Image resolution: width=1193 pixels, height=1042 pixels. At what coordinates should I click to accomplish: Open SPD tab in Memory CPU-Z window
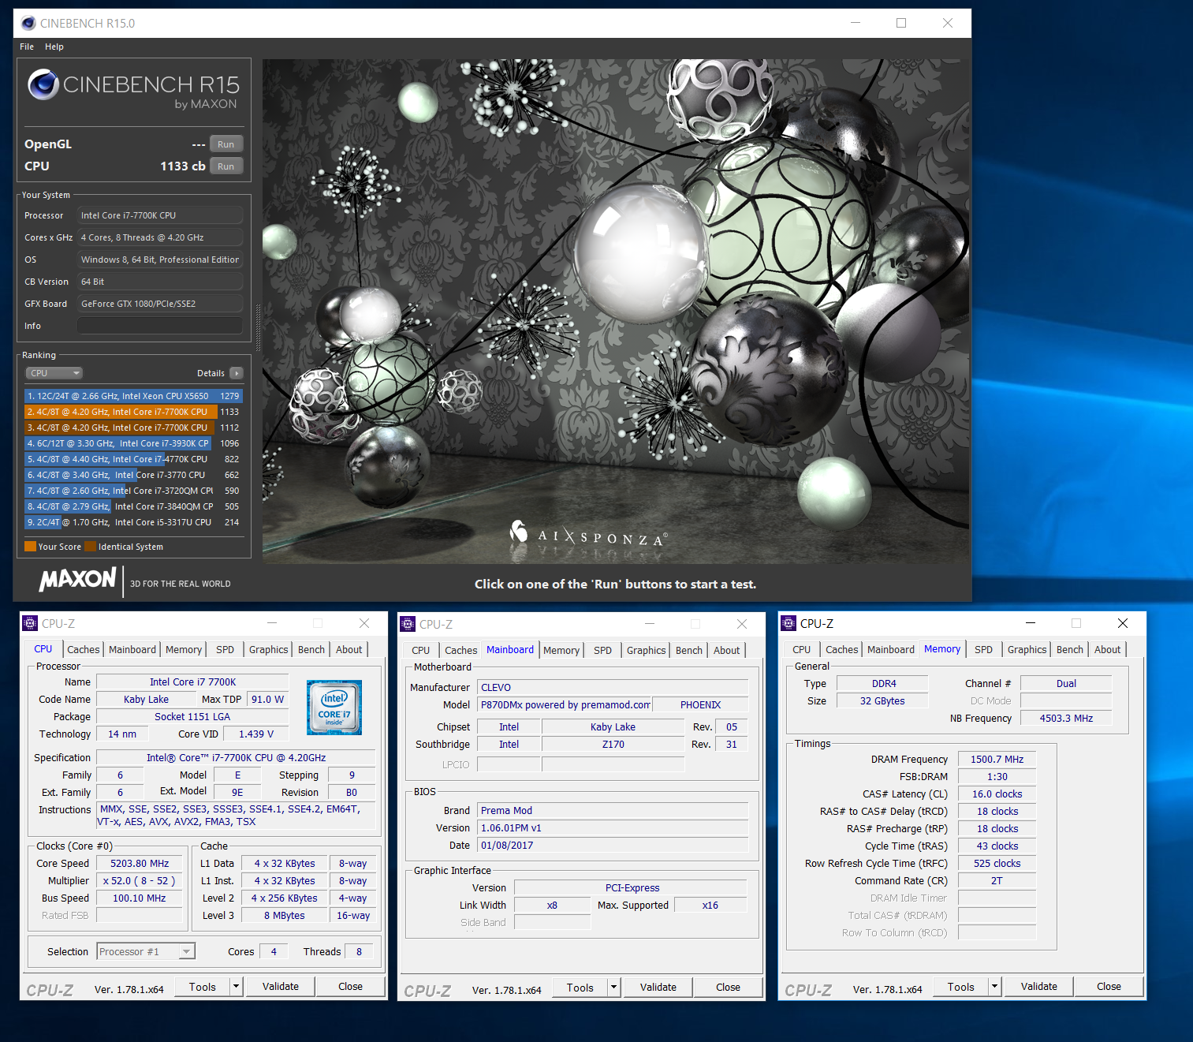click(983, 649)
